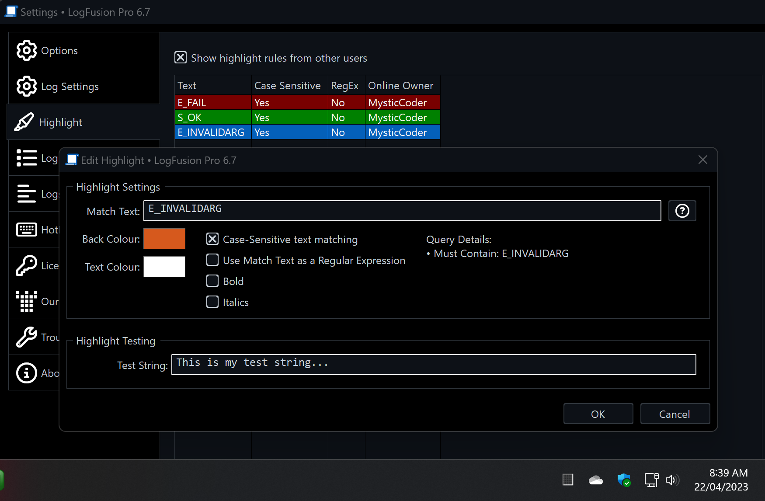Toggle the Italics checkbox
The width and height of the screenshot is (765, 501).
212,302
